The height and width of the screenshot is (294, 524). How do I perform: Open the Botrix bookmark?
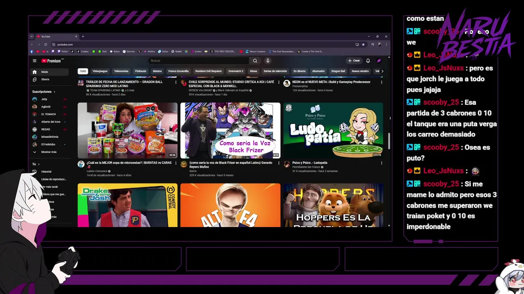[x=115, y=51]
